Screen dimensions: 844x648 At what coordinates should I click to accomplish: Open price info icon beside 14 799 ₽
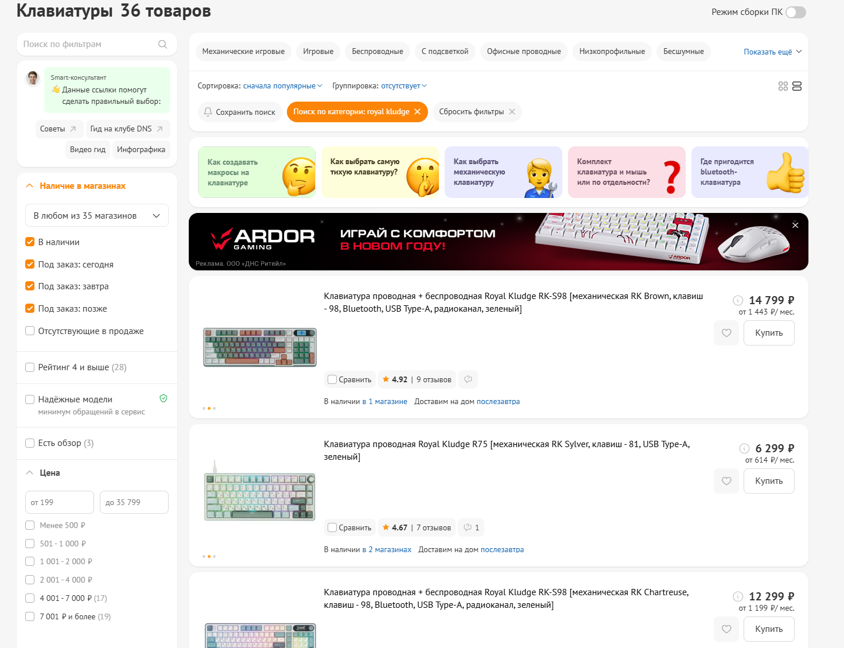coord(738,300)
